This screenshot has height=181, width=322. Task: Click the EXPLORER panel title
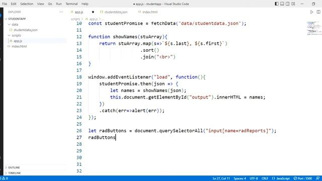coord(15,12)
